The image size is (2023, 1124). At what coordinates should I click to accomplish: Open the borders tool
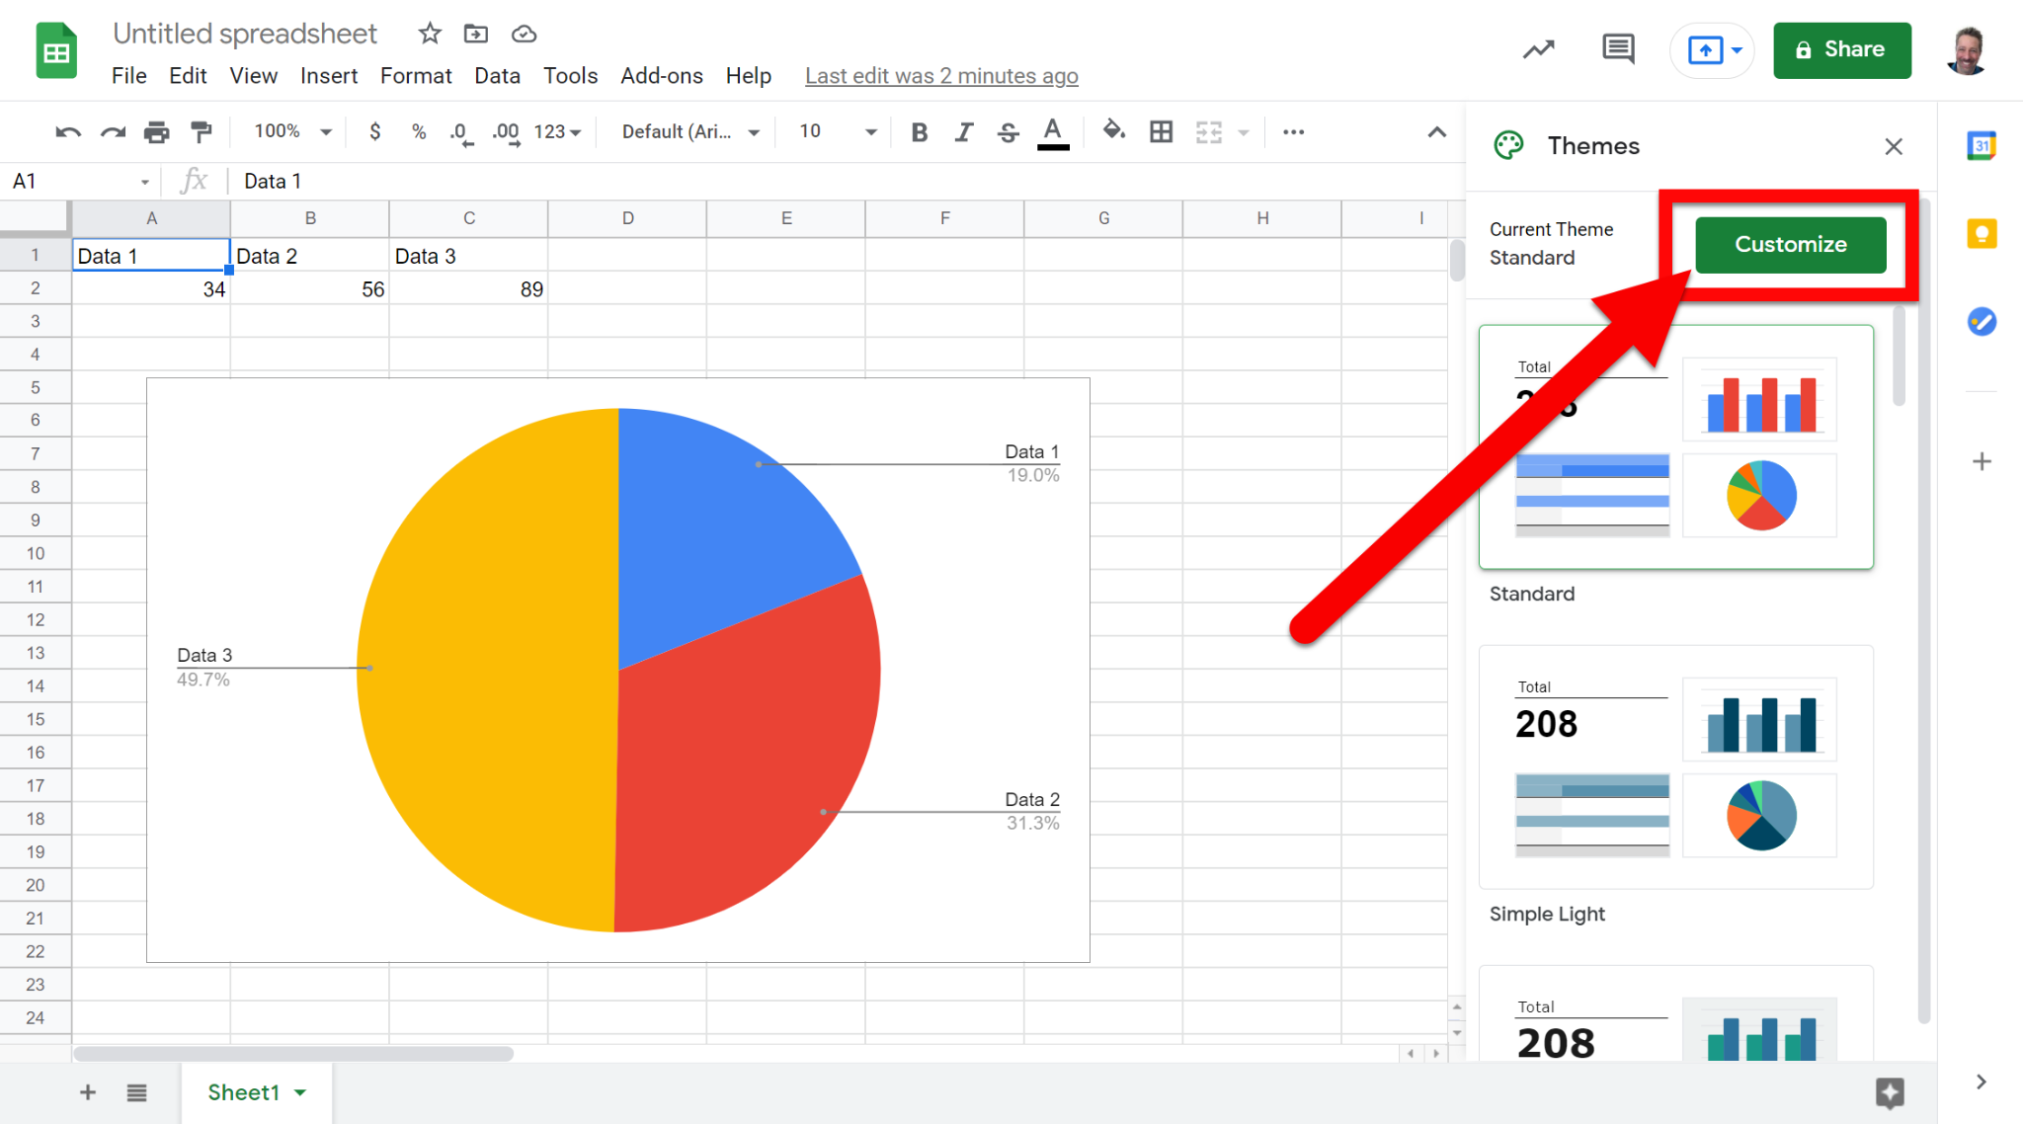pos(1161,131)
